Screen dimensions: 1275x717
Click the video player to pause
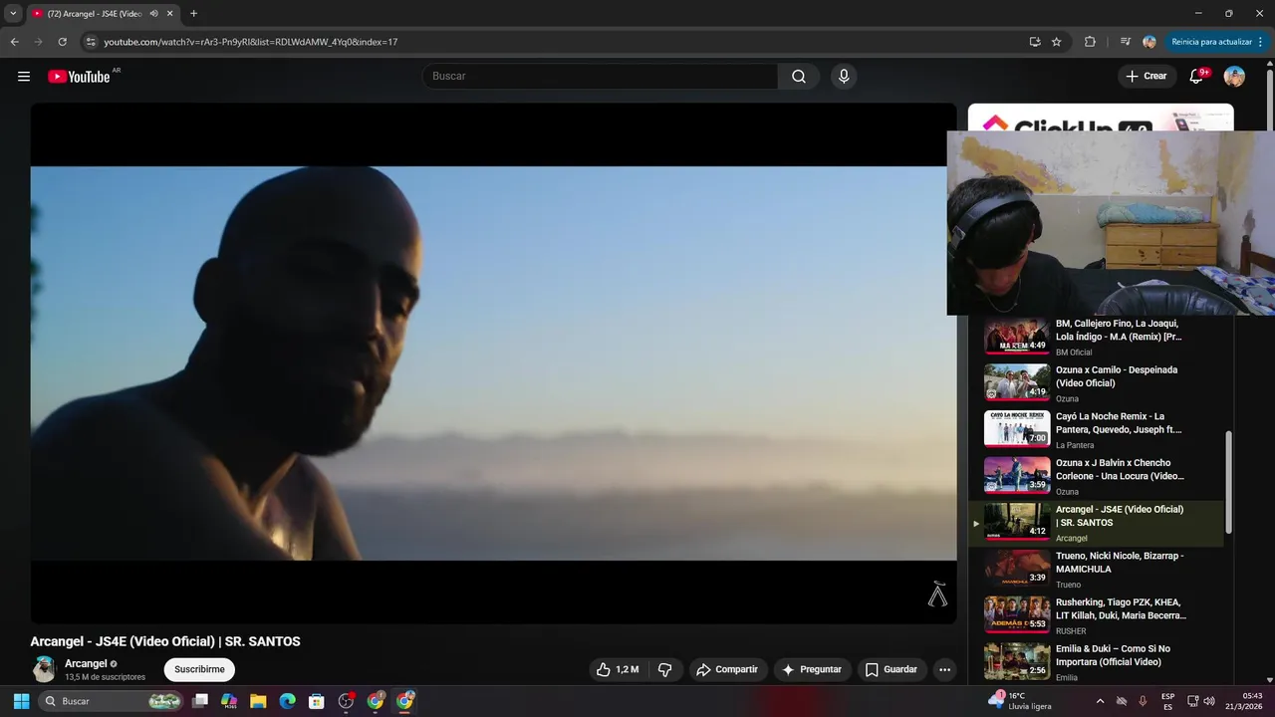coord(493,363)
